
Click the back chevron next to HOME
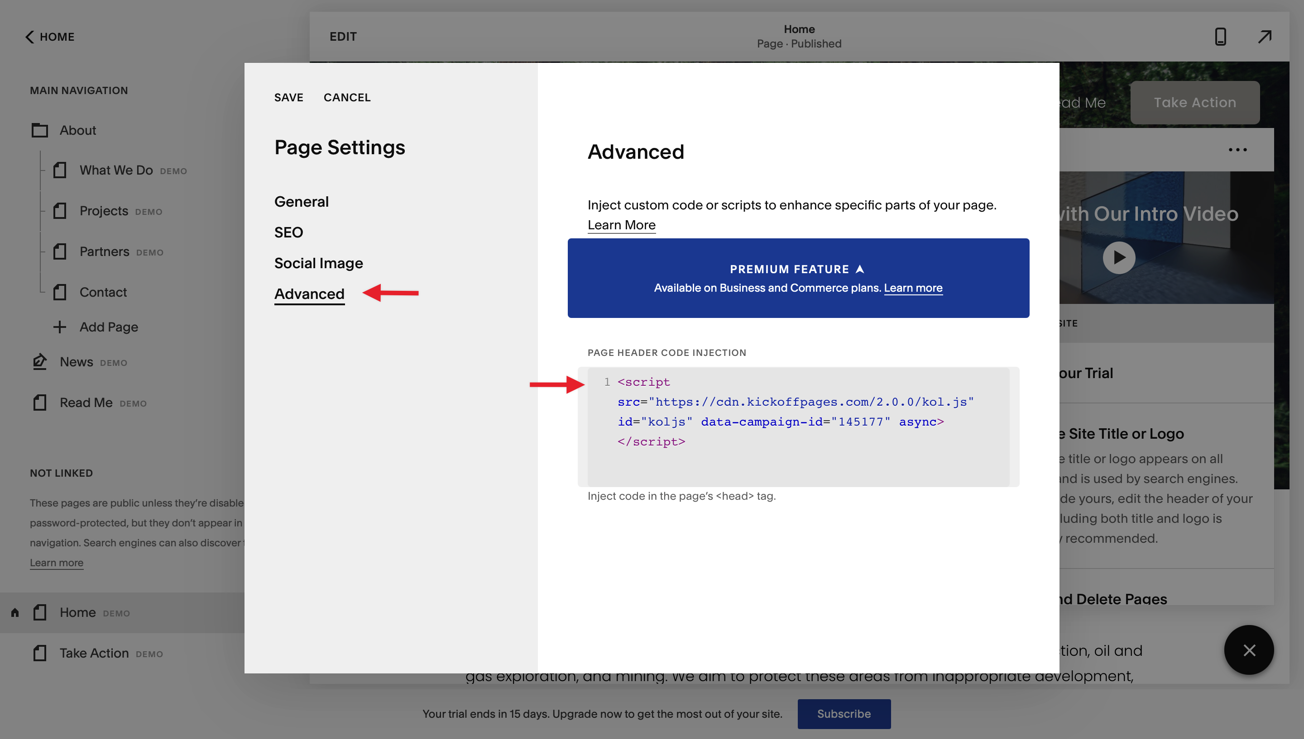pyautogui.click(x=29, y=37)
